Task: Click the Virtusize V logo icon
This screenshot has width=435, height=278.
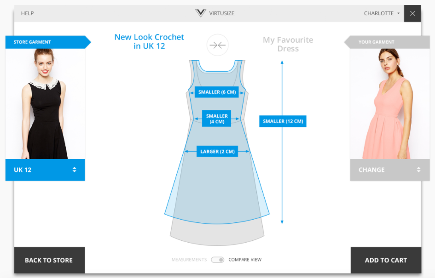Action: 200,13
